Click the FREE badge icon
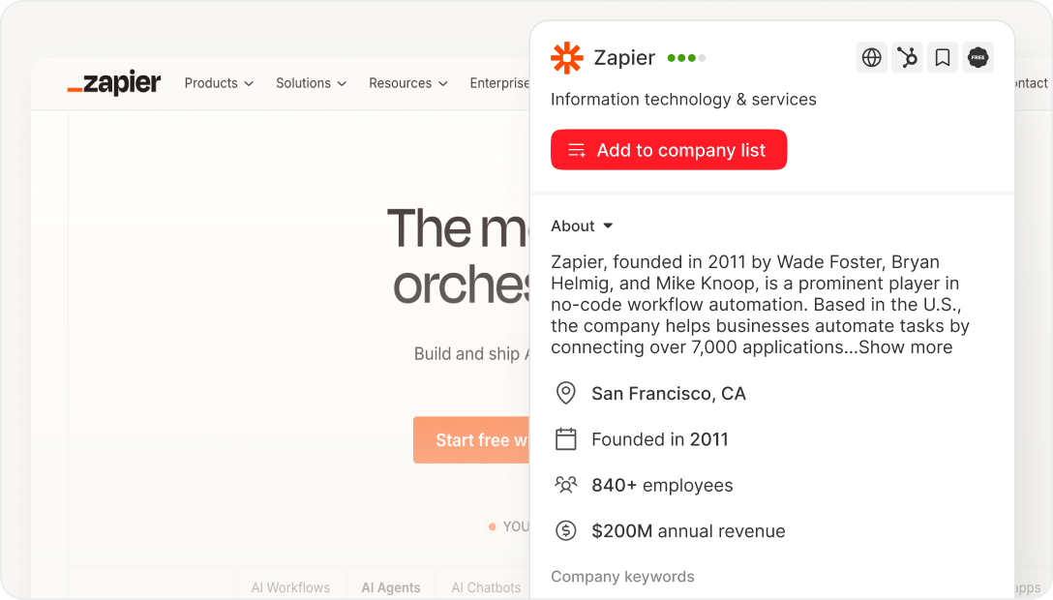 pos(978,57)
